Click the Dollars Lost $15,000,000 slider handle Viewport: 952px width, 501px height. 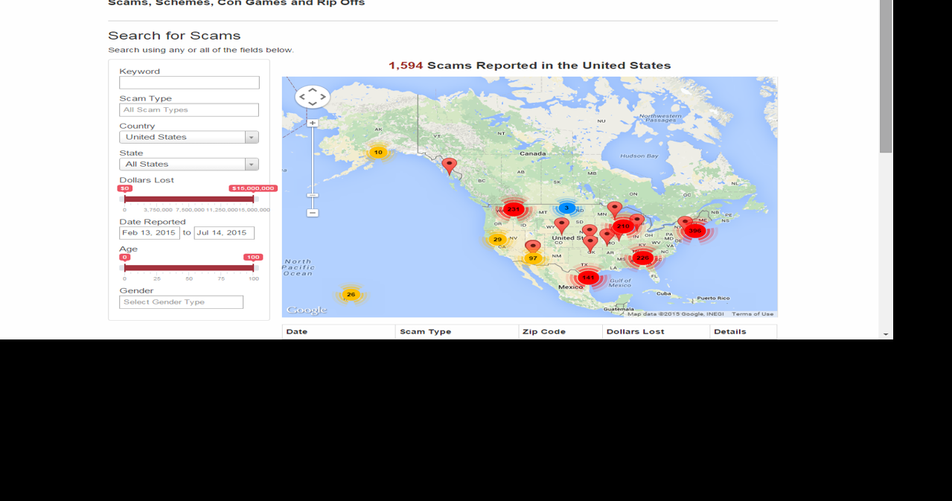[x=253, y=199]
